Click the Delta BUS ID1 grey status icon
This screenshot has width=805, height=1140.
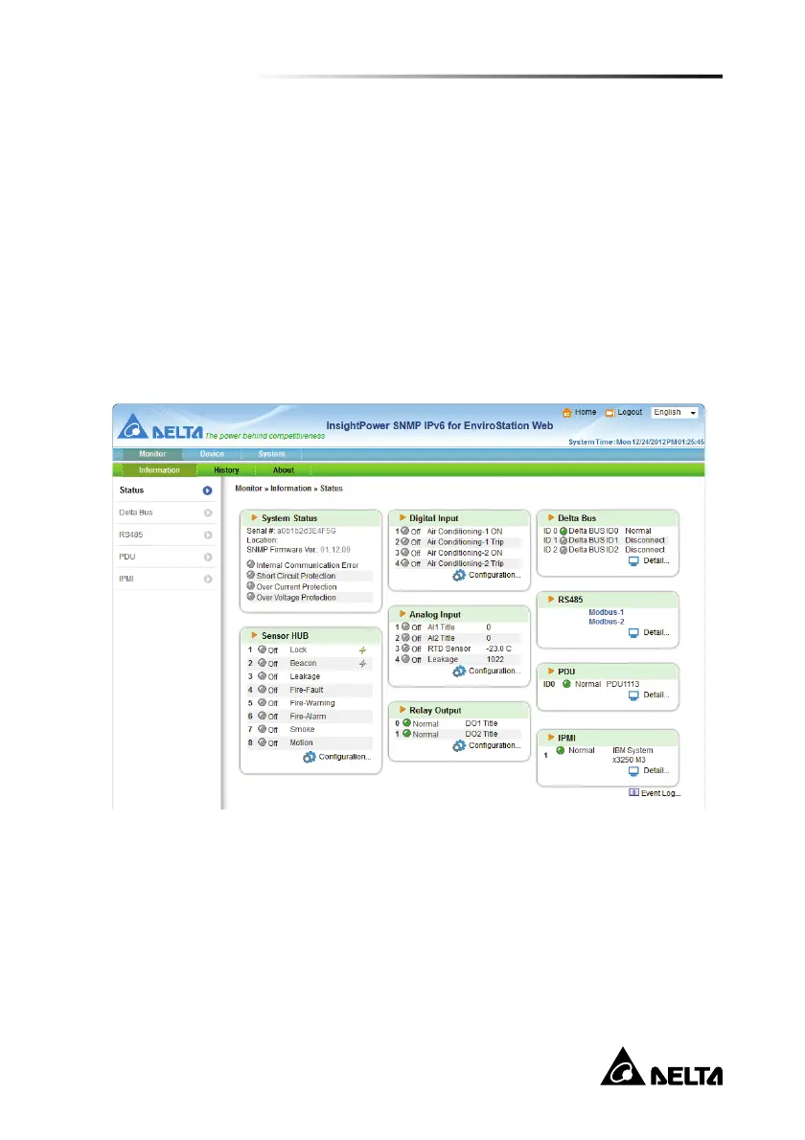563,541
